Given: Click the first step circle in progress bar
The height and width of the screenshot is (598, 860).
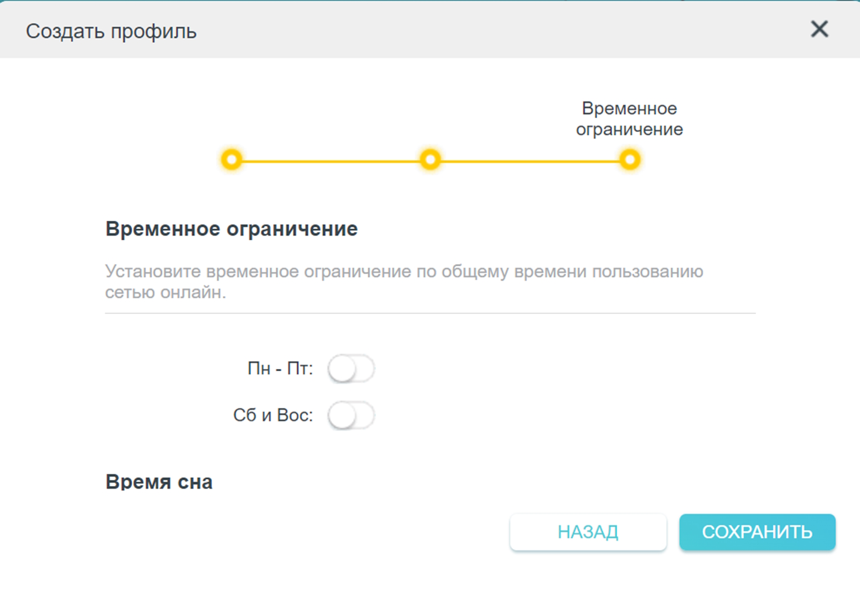Looking at the screenshot, I should click(x=232, y=160).
